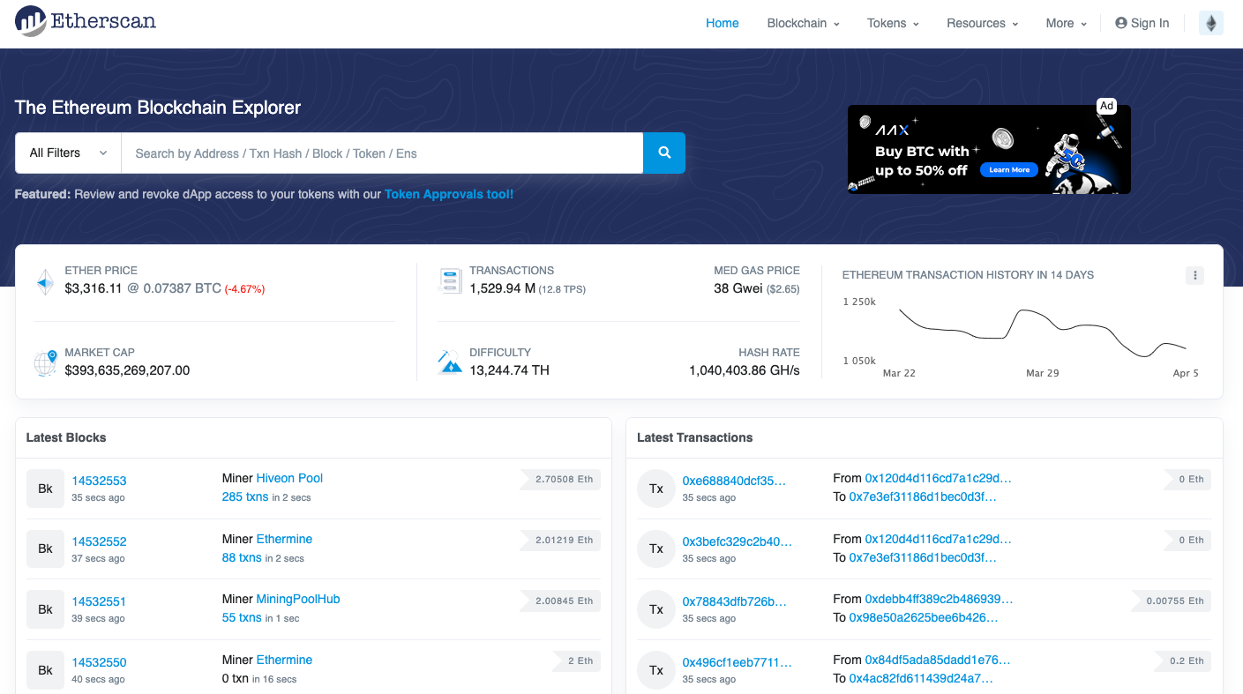
Task: Click the search magnifier button
Action: (664, 153)
